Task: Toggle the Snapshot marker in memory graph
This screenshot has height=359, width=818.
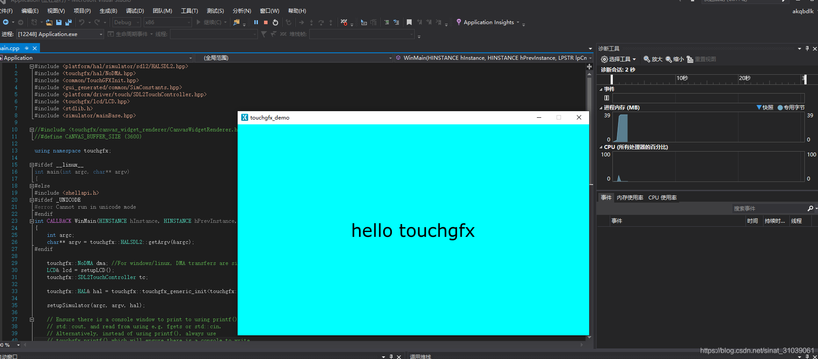Action: tap(765, 108)
